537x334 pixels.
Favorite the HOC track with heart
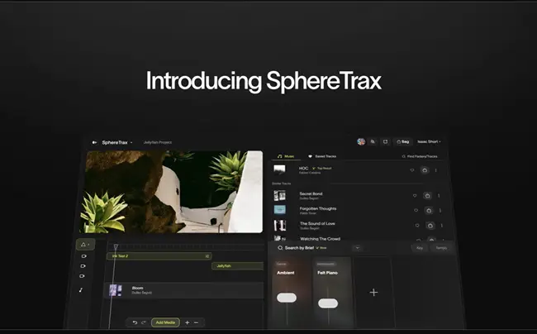pyautogui.click(x=412, y=170)
